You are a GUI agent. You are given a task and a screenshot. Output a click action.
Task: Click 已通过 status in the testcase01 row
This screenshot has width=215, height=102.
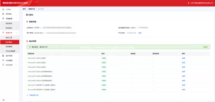[x=104, y=58]
